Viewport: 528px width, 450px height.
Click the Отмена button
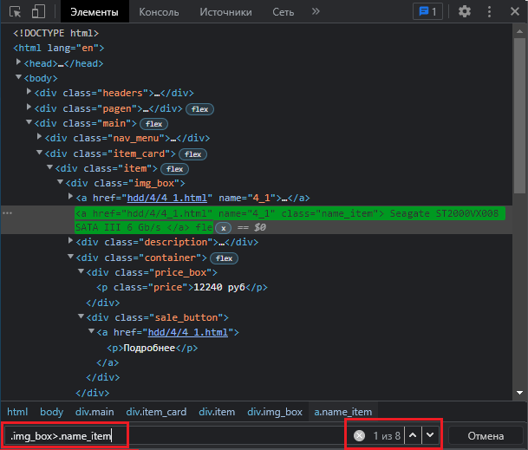point(485,435)
